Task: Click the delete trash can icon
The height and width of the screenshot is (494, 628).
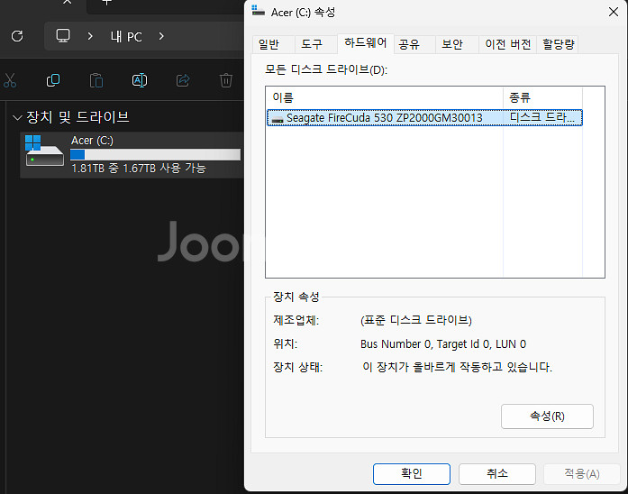Action: pos(226,80)
